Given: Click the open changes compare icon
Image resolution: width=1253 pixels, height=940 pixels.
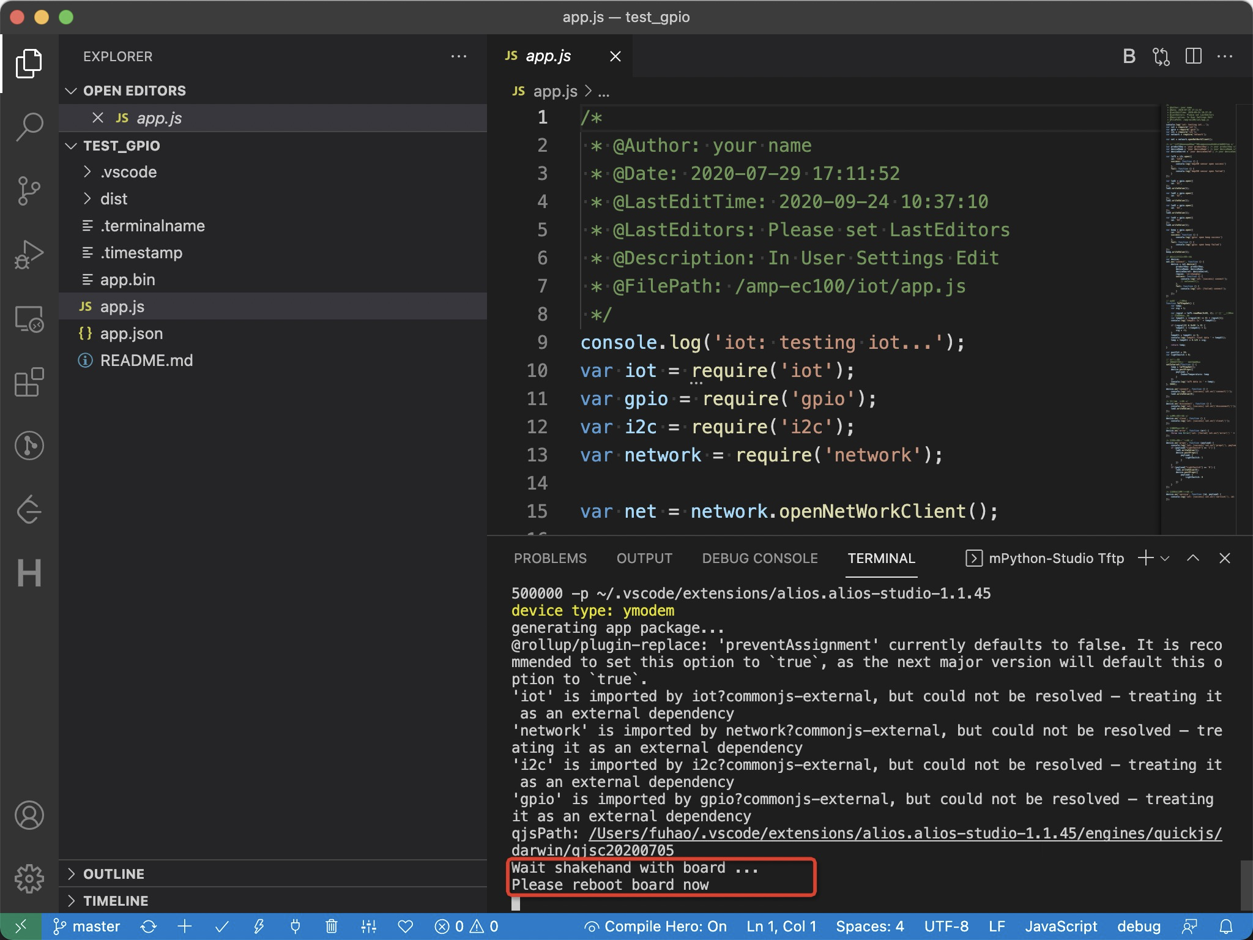Looking at the screenshot, I should (x=1161, y=56).
